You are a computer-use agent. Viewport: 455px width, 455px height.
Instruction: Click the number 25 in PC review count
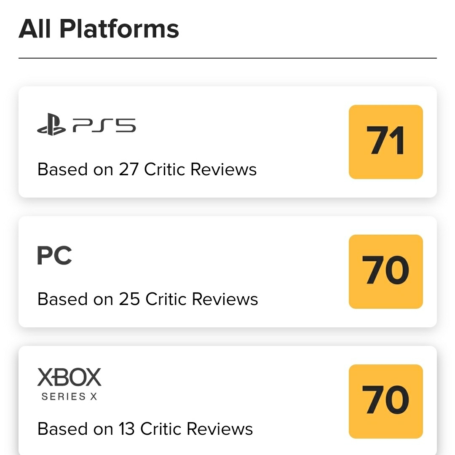click(x=129, y=299)
